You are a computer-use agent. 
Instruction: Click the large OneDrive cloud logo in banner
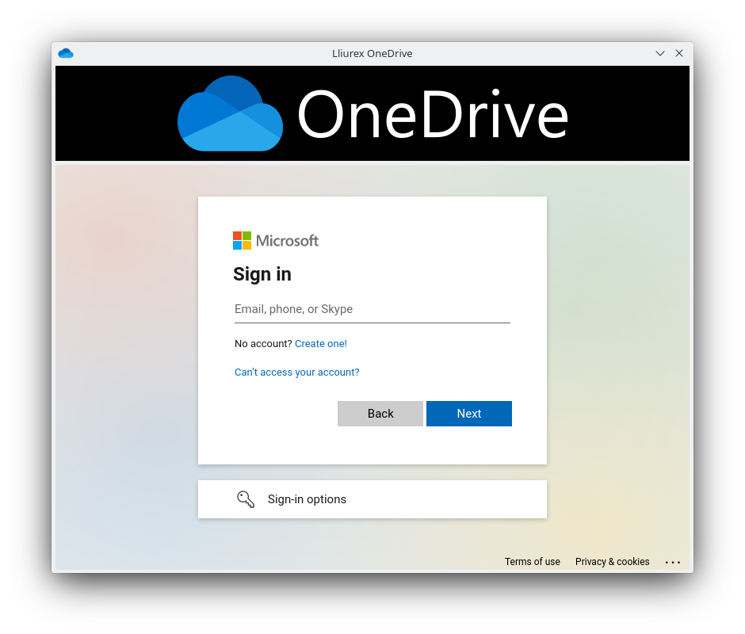tap(230, 114)
